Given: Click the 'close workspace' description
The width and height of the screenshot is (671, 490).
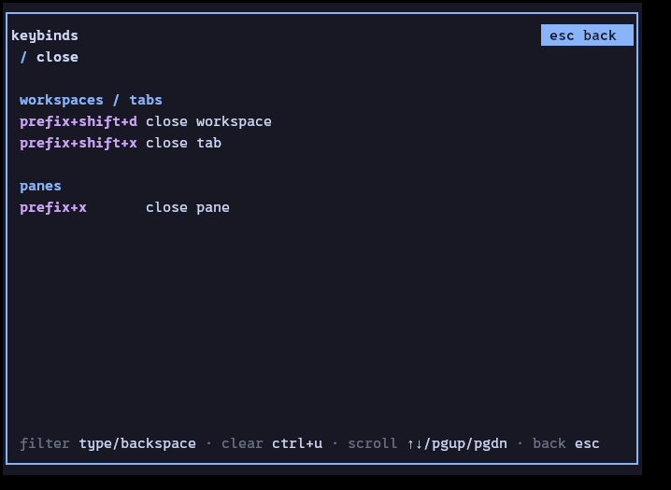Looking at the screenshot, I should point(208,121).
